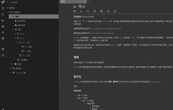Collapse the 01 - 一月 month folder
173x110 pixels.
pos(17,42)
